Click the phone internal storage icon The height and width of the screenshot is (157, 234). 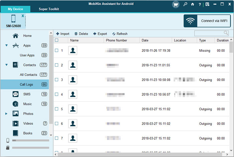click(x=8, y=140)
